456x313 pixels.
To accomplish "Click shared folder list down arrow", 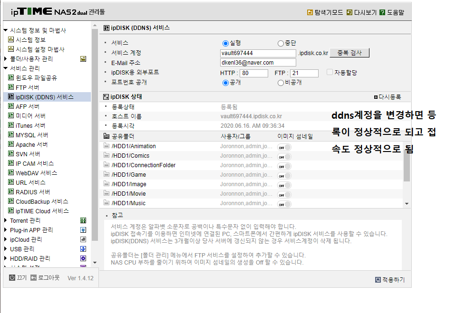I will [407, 204].
